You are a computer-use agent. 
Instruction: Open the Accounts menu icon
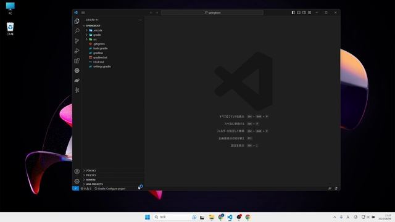pos(77,171)
